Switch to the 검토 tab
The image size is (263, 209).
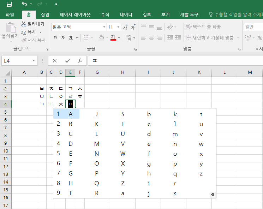click(147, 15)
